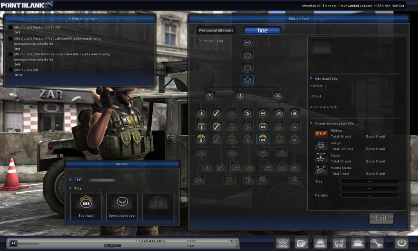Click the Master Medal requirement icon
The image size is (418, 251).
coord(320,170)
